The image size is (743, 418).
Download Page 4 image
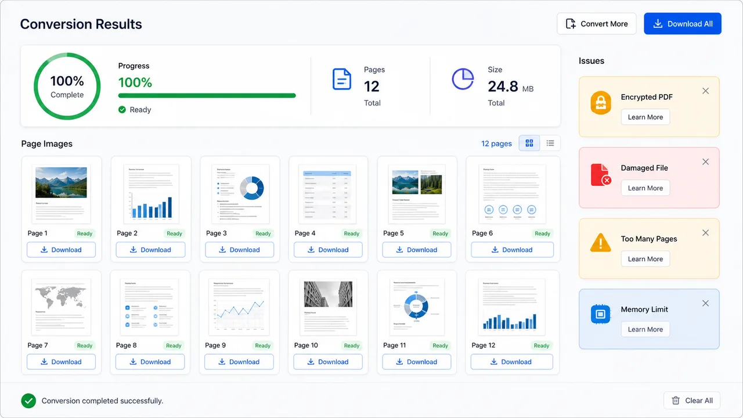pyautogui.click(x=328, y=250)
